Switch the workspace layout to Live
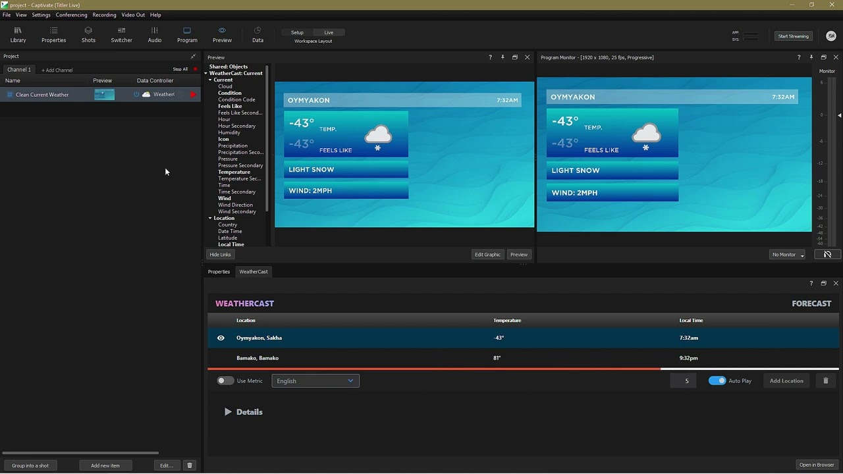The image size is (843, 474). [x=329, y=32]
